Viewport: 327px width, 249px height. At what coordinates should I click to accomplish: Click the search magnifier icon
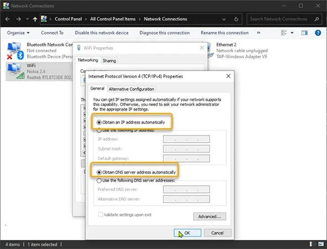(x=316, y=19)
